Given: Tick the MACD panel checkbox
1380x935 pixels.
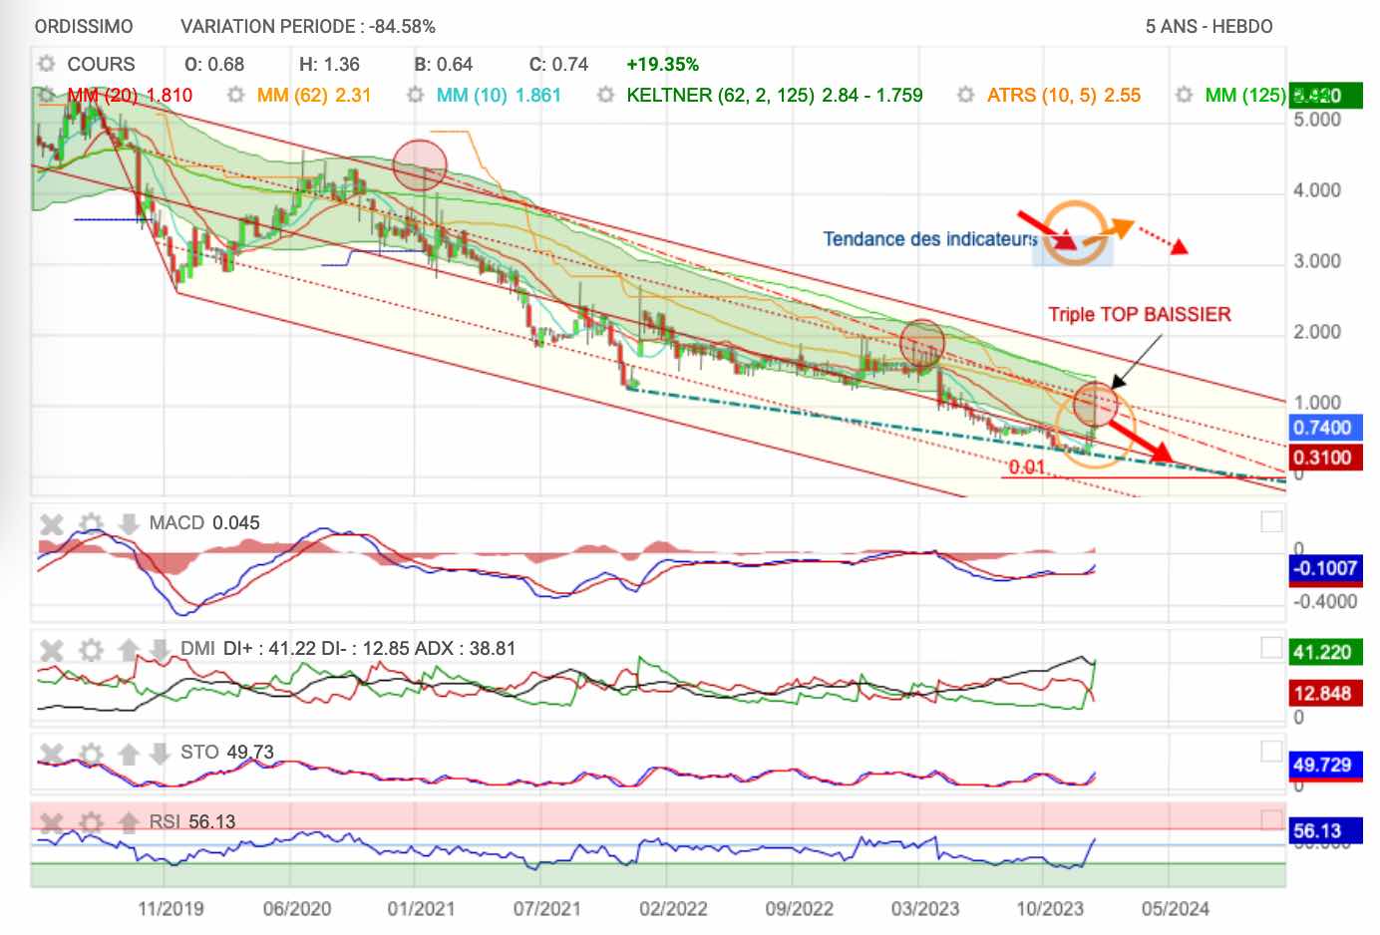Looking at the screenshot, I should click(x=1271, y=521).
